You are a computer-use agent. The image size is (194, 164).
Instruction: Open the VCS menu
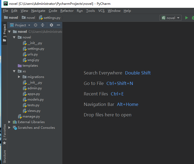point(101,11)
